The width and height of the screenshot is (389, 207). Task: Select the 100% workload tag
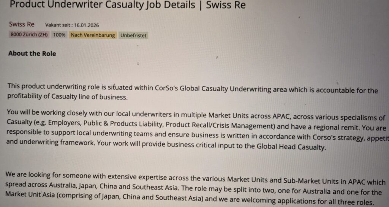[59, 35]
